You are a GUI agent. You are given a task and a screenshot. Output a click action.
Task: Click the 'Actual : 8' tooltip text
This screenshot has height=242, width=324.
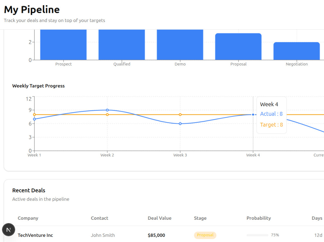271,114
